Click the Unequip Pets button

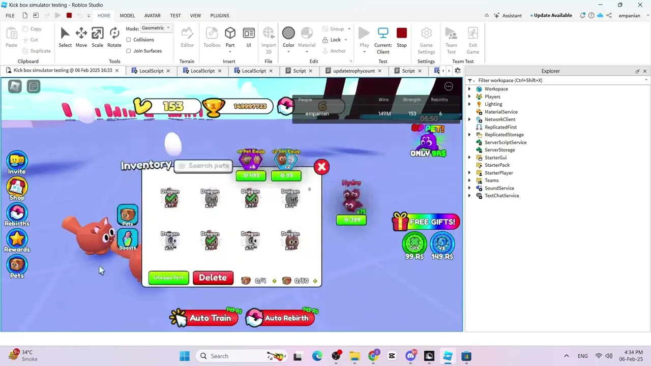point(168,278)
